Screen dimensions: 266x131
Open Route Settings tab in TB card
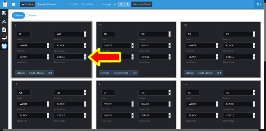point(121,73)
